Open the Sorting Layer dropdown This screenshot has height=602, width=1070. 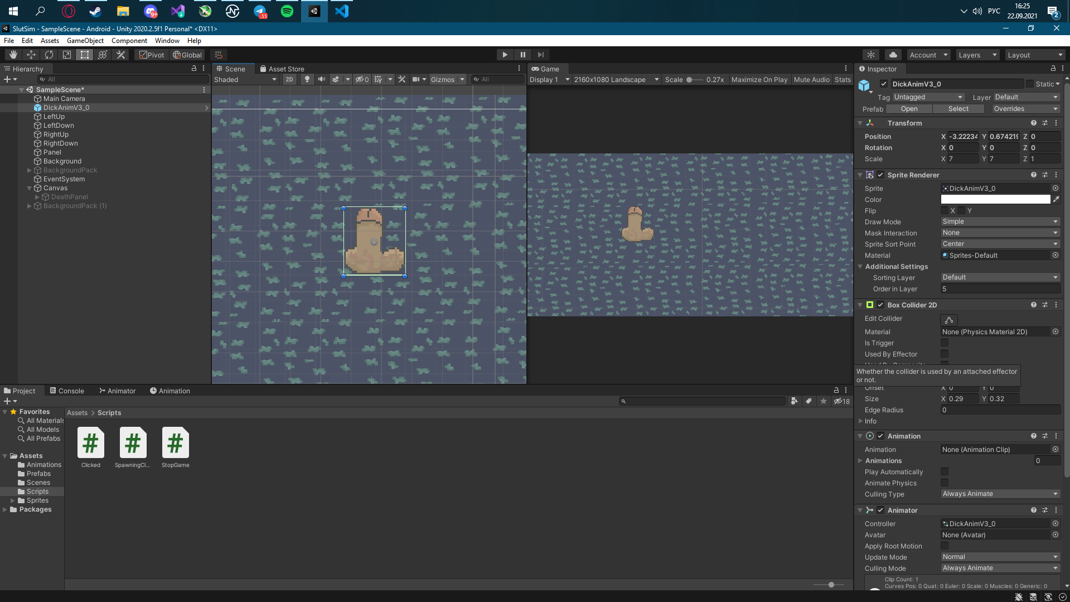(1000, 278)
